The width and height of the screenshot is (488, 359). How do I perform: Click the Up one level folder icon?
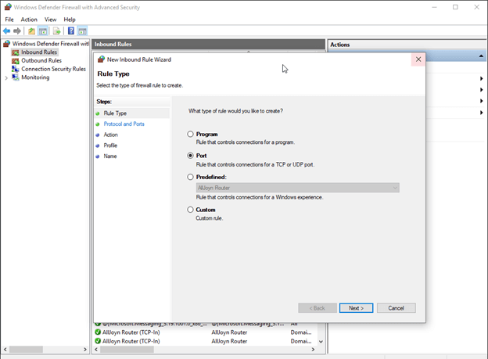point(31,31)
